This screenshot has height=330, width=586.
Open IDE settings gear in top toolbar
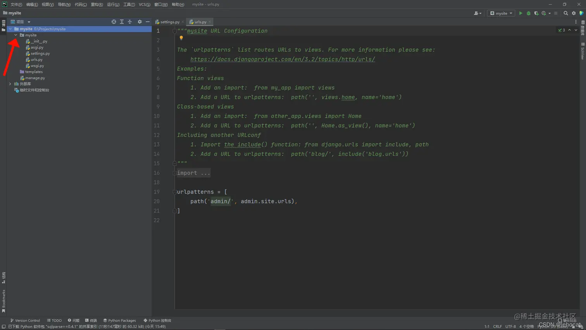coord(574,13)
